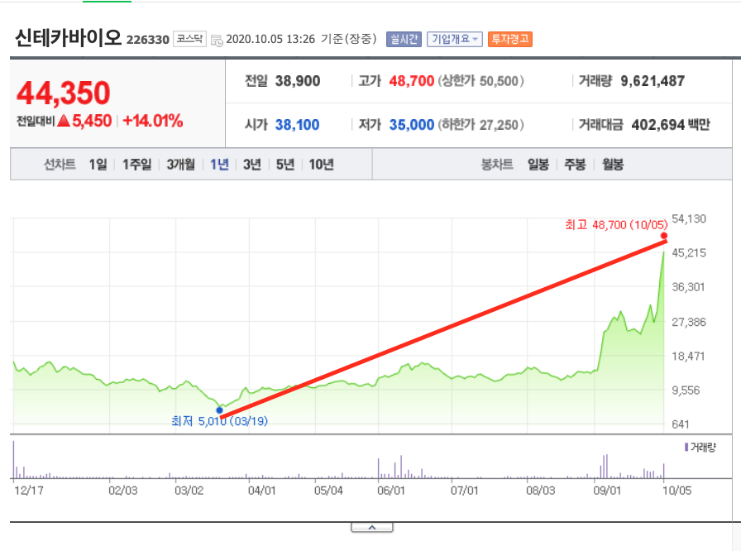Select the 3개월 line chart tab
The height and width of the screenshot is (551, 741).
tap(180, 165)
